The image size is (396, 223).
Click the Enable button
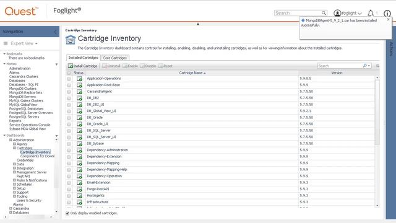(x=131, y=66)
